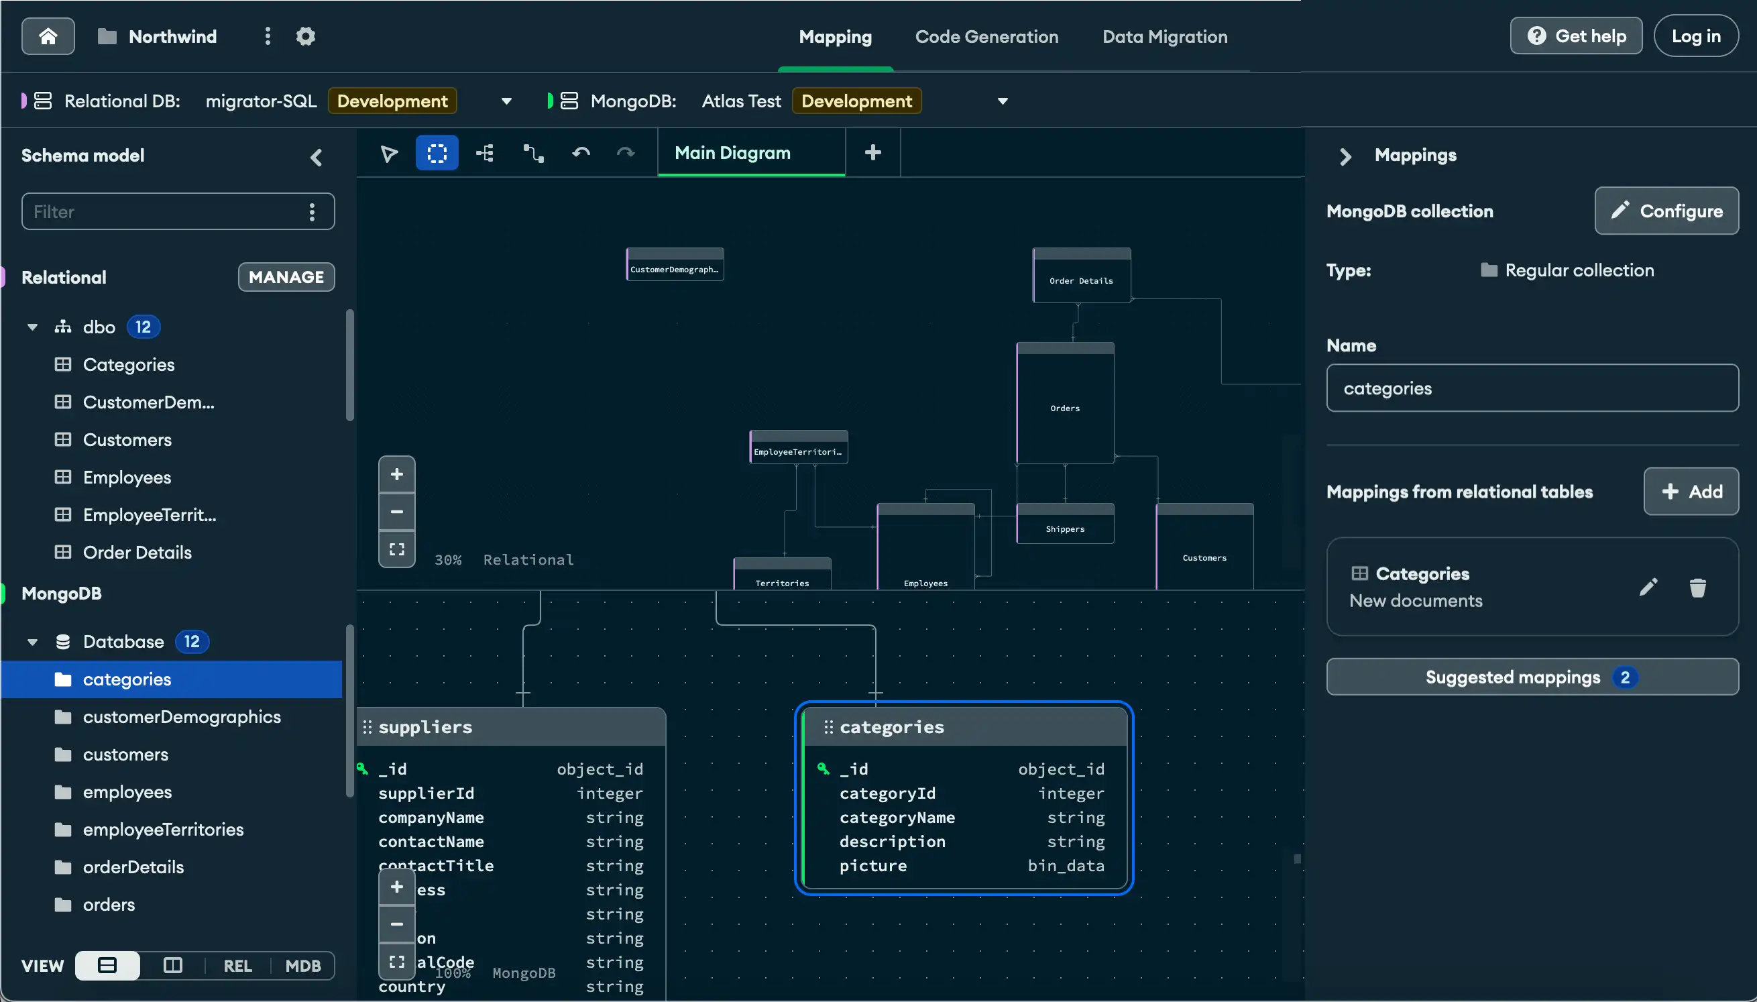Toggle REL view mode button

tap(237, 963)
